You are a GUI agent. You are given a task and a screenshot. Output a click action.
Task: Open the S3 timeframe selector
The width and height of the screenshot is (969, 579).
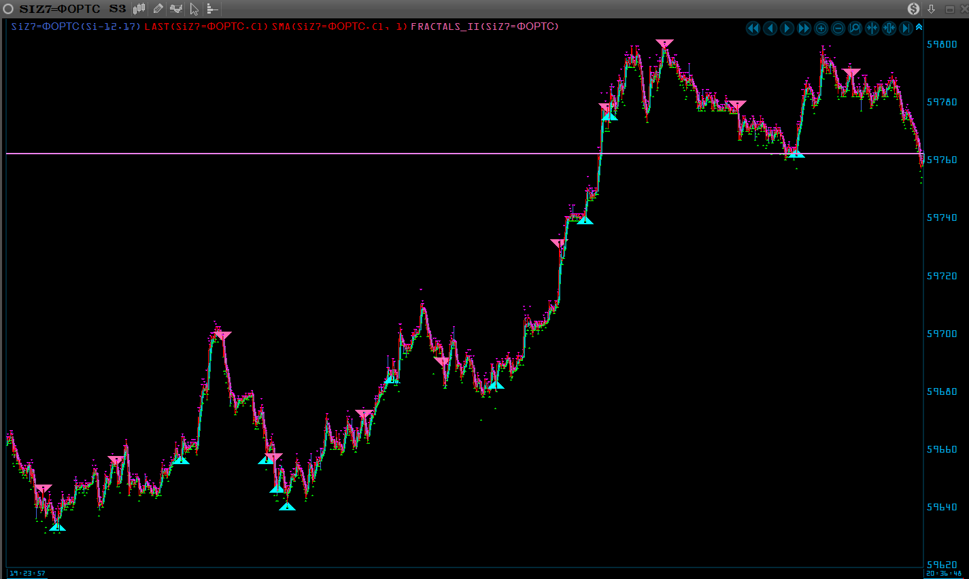click(117, 9)
